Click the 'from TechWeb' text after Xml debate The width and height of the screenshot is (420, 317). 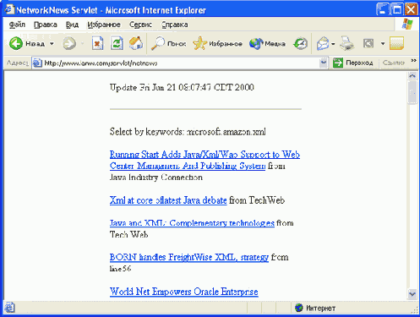pos(257,200)
